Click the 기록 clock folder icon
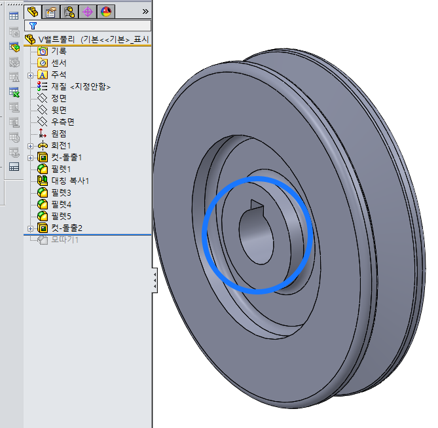The image size is (438, 428). 43,51
